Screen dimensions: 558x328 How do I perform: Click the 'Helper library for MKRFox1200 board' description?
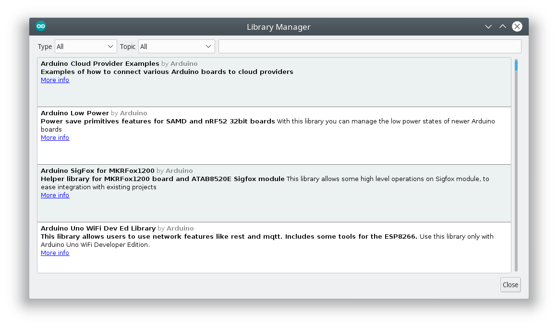click(x=163, y=179)
